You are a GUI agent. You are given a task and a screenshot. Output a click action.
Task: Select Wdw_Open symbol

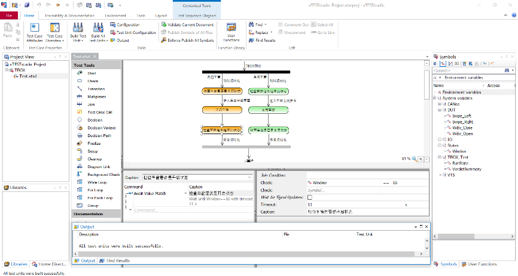pyautogui.click(x=462, y=134)
